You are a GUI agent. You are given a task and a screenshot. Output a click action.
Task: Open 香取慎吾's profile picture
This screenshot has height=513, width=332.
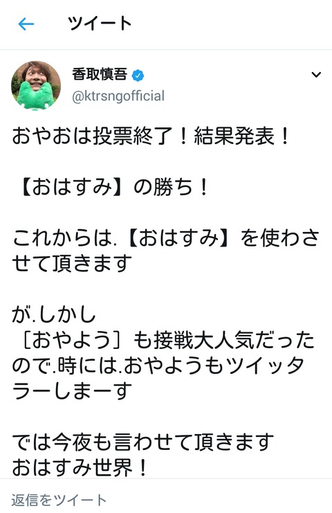tap(36, 86)
